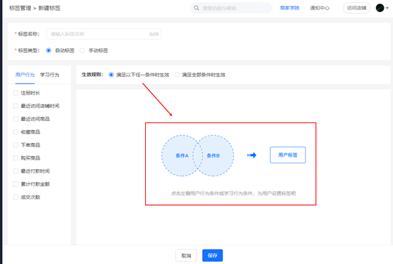Check the 最近付款时间 checkbox
This screenshot has height=264, width=393.
16,171
